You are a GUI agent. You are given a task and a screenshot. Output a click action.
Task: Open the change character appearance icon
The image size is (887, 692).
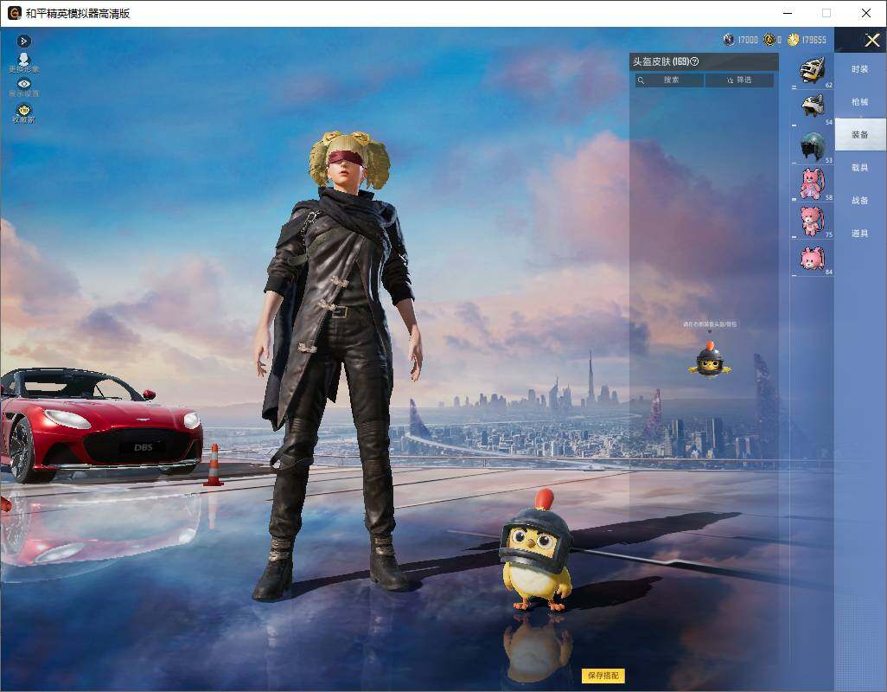tap(23, 62)
